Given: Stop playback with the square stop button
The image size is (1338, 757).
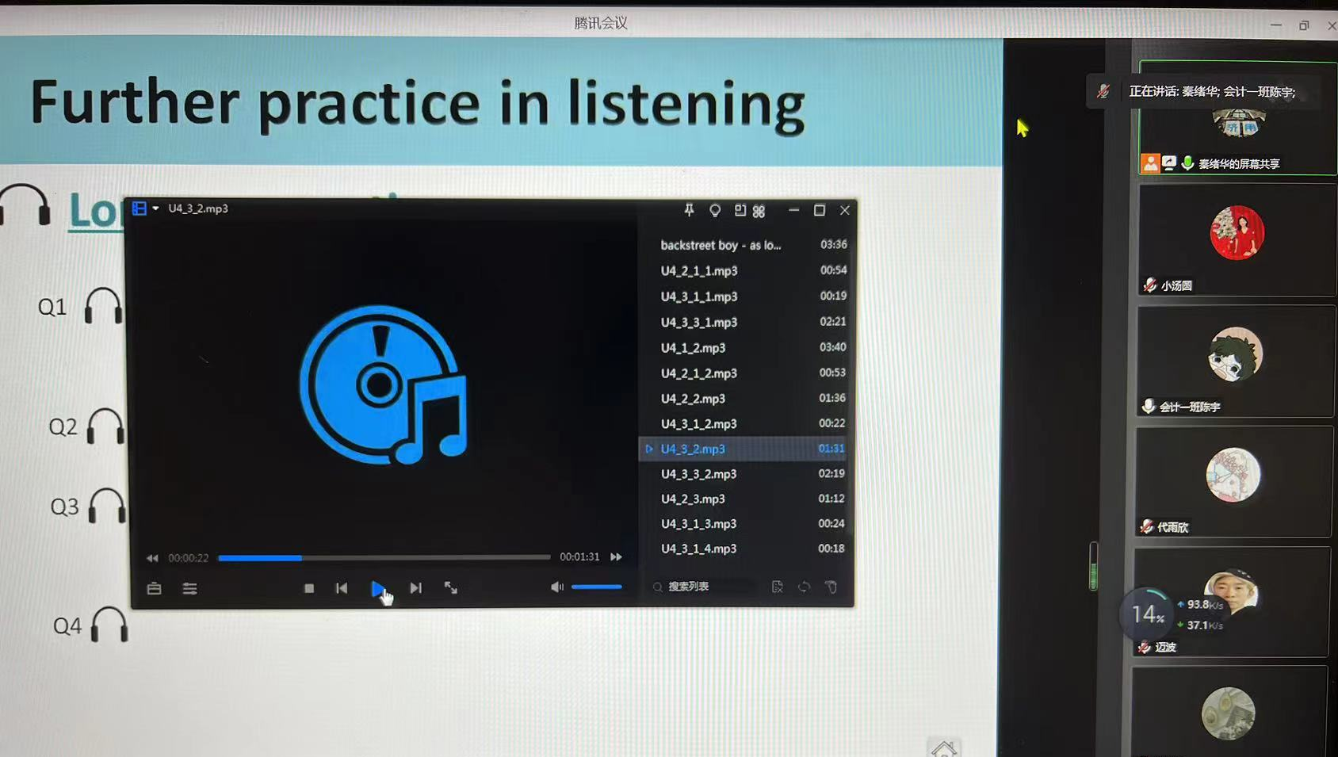Looking at the screenshot, I should (x=309, y=588).
